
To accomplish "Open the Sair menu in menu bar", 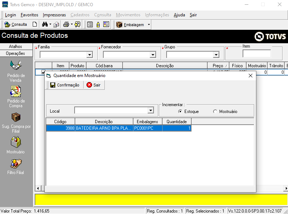I will click(193, 15).
